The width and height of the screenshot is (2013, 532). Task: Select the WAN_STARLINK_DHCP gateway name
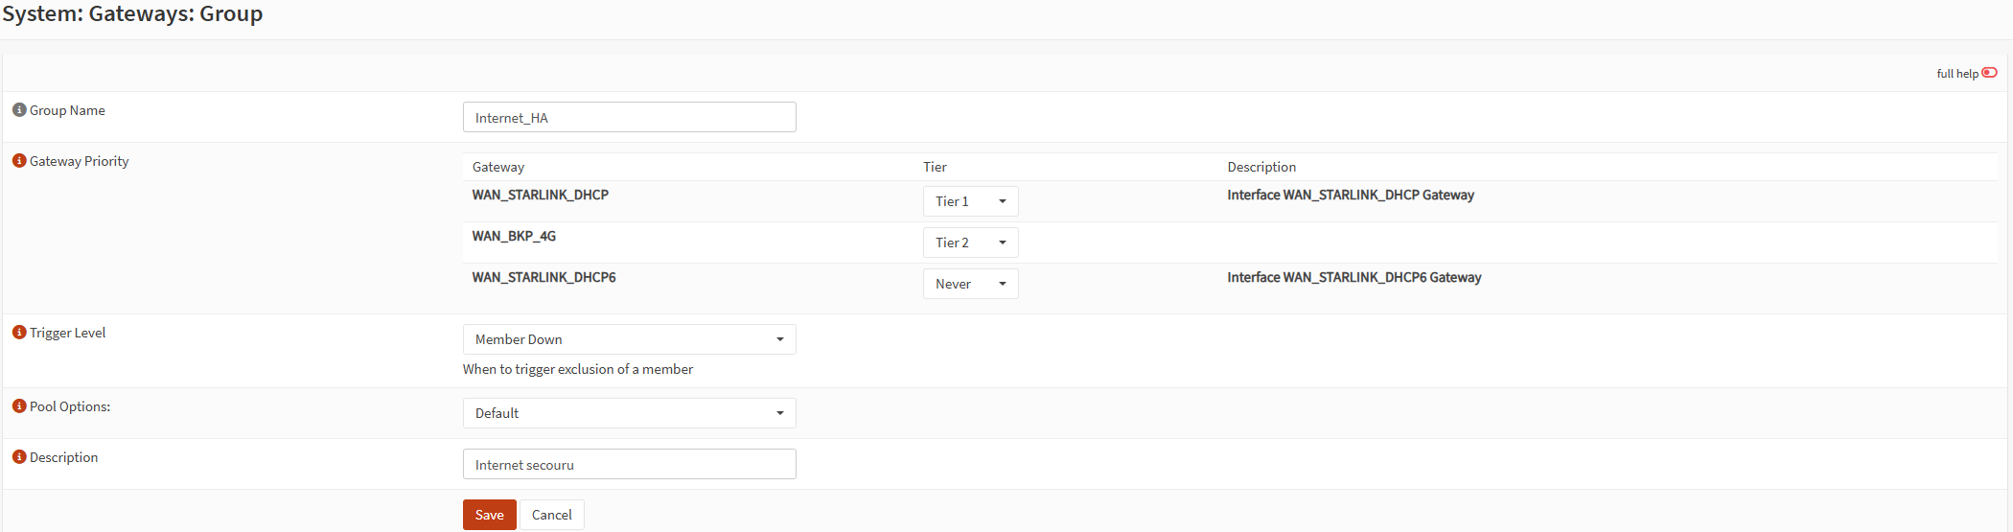(x=541, y=195)
